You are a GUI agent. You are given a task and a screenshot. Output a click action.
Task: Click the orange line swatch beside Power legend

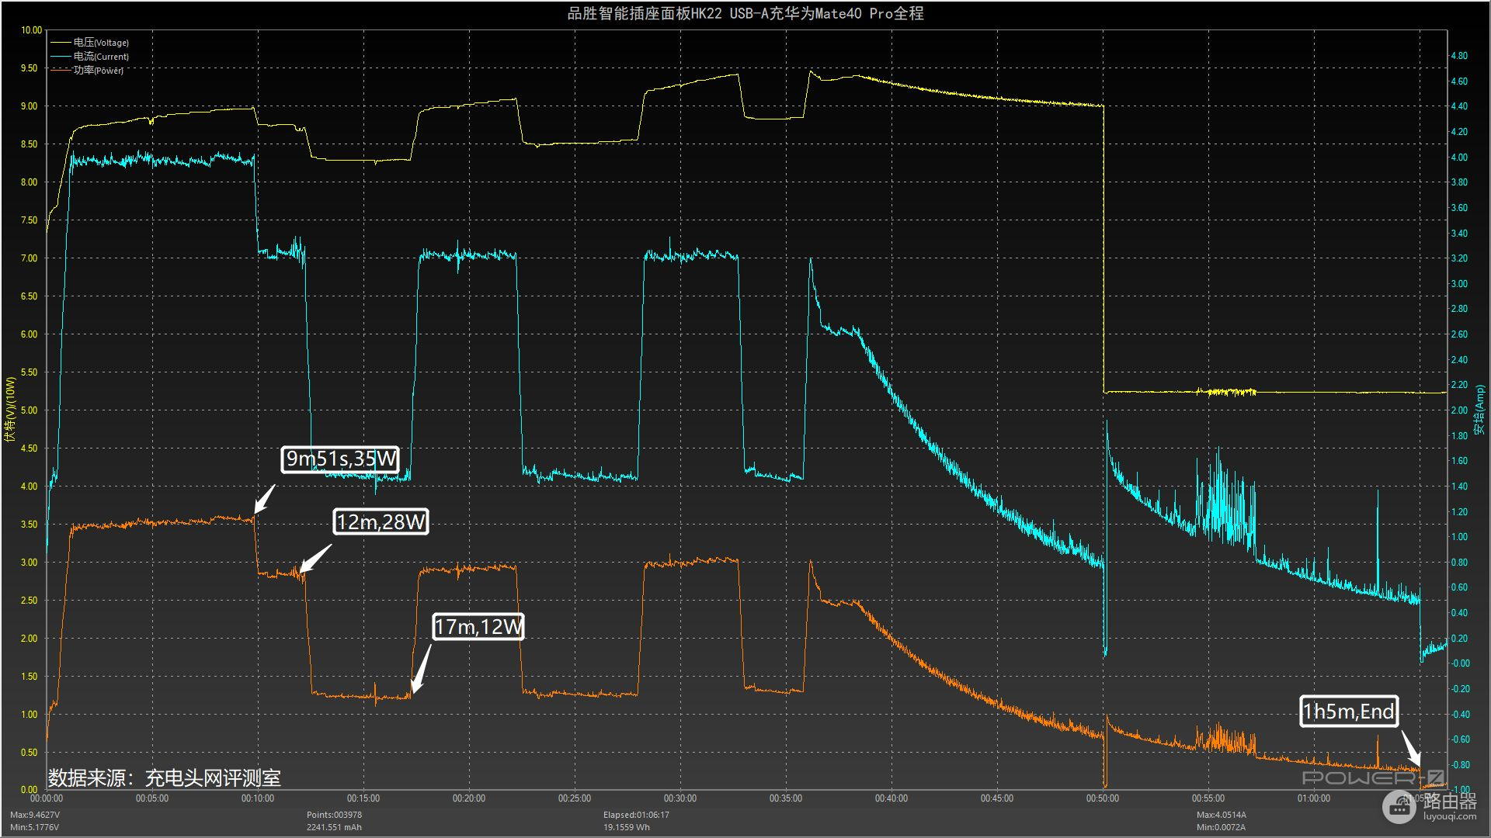61,71
